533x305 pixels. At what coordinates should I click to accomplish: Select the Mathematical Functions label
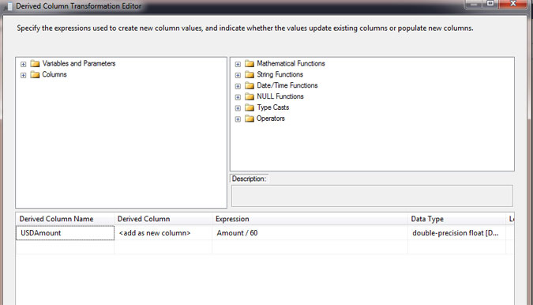(291, 63)
